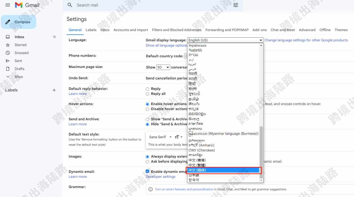Viewport: 354px width, 197px height.
Task: Open Filters and Blocked Addresses tab
Action: pos(177,30)
